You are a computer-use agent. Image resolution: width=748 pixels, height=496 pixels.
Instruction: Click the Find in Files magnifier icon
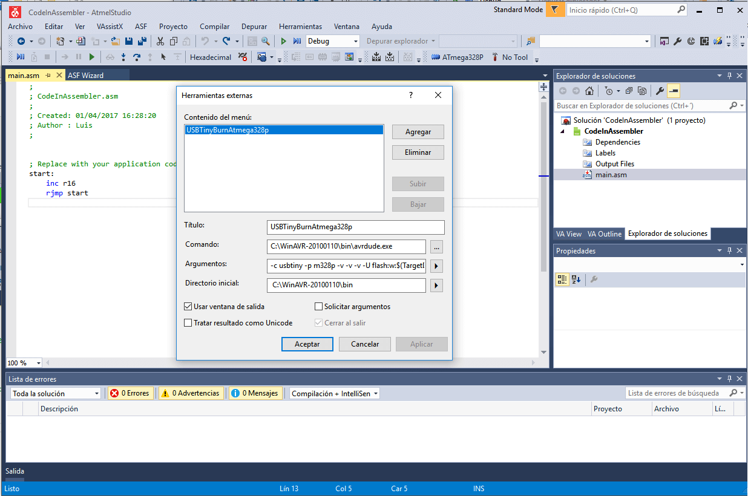265,41
